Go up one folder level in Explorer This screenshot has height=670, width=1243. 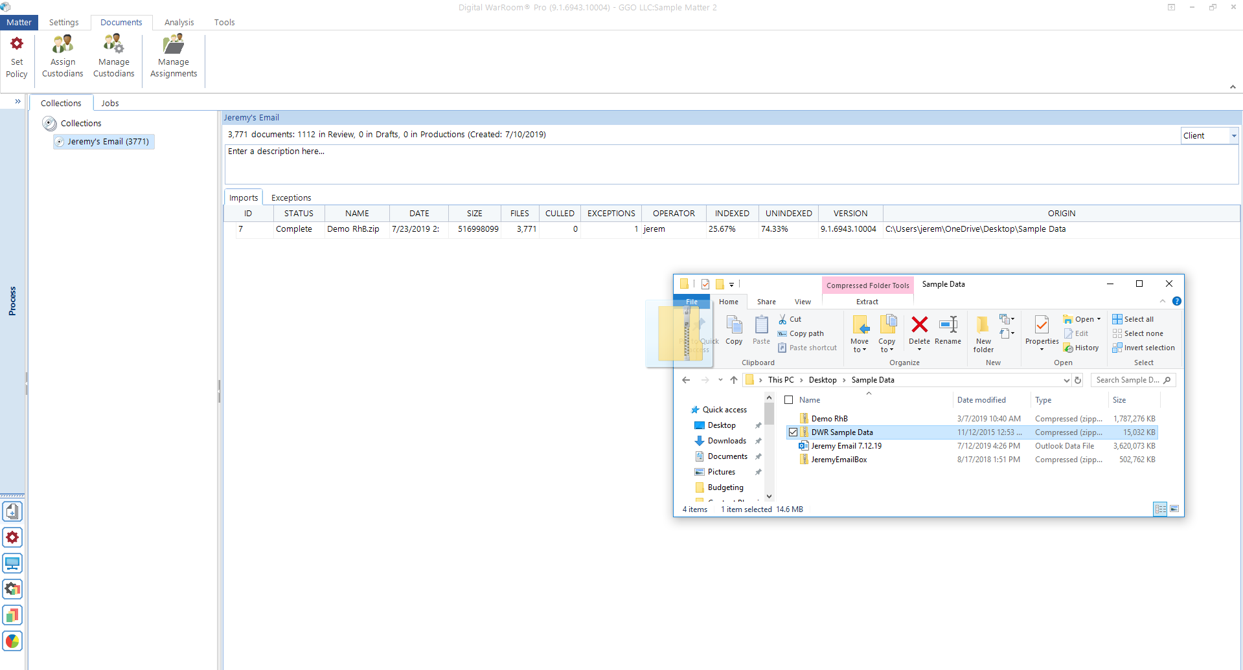[x=734, y=380]
